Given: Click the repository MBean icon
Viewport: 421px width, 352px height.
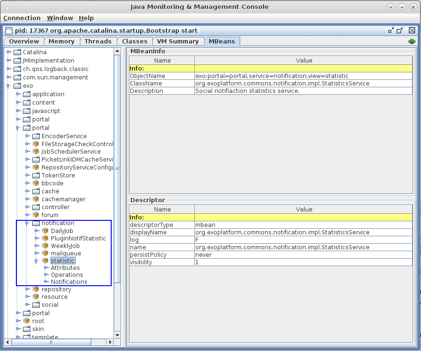Looking at the screenshot, I should tap(36, 289).
